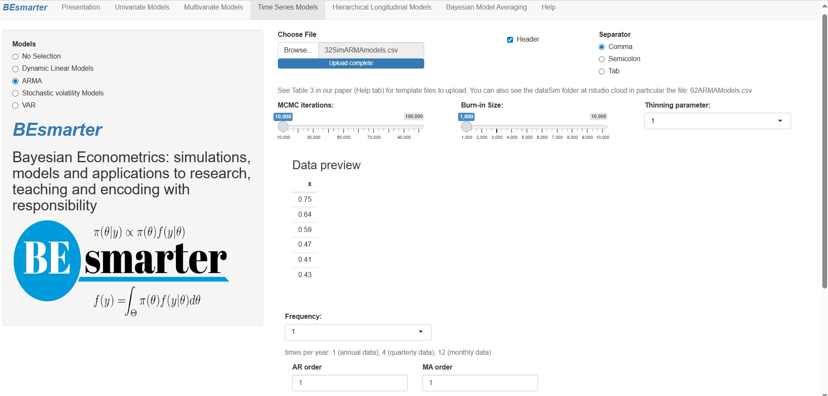Go to the Help tab

(548, 7)
